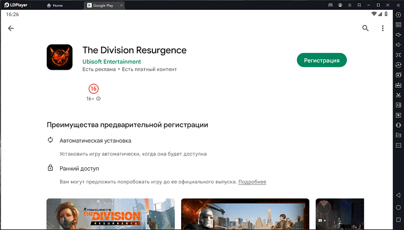The height and width of the screenshot is (230, 404).
Task: Open the Google Play search magnifier
Action: coord(365,28)
